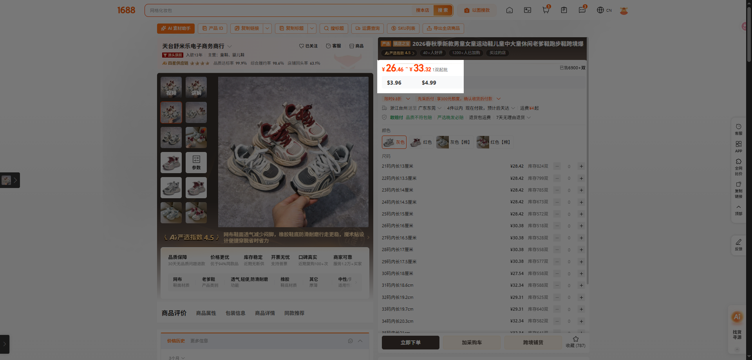This screenshot has width=752, height=360.
Task: Expand the 限时9.8折 discount chevron
Action: tap(408, 99)
